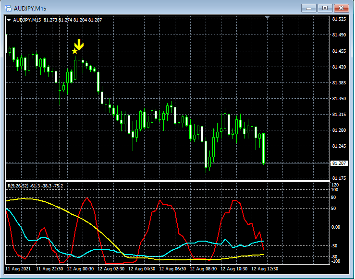The image size is (355, 279).
Task: Click the yellow star marker on chart
Action: 74,51
